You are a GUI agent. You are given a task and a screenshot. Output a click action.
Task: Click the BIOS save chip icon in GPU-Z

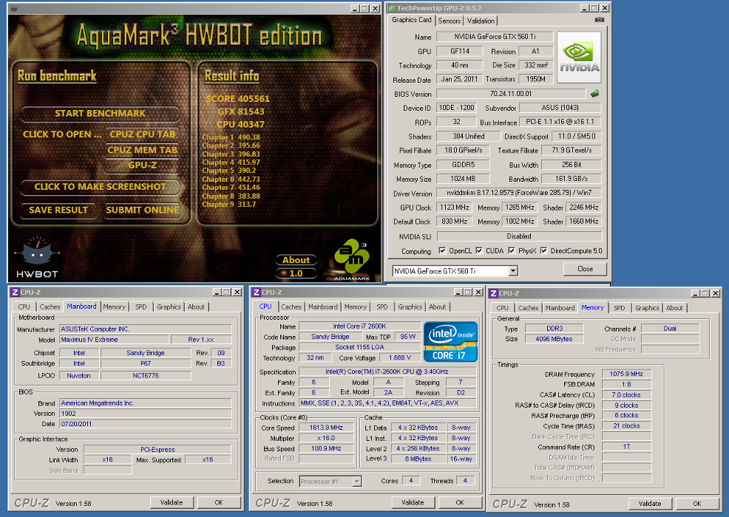[x=594, y=94]
